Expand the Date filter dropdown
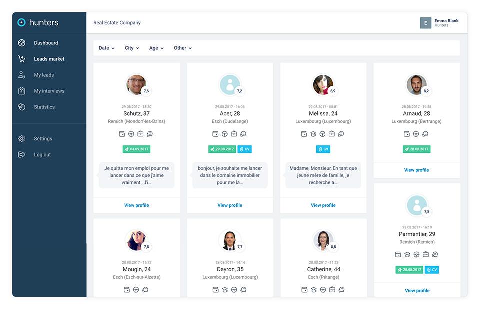The image size is (480, 309). (106, 48)
